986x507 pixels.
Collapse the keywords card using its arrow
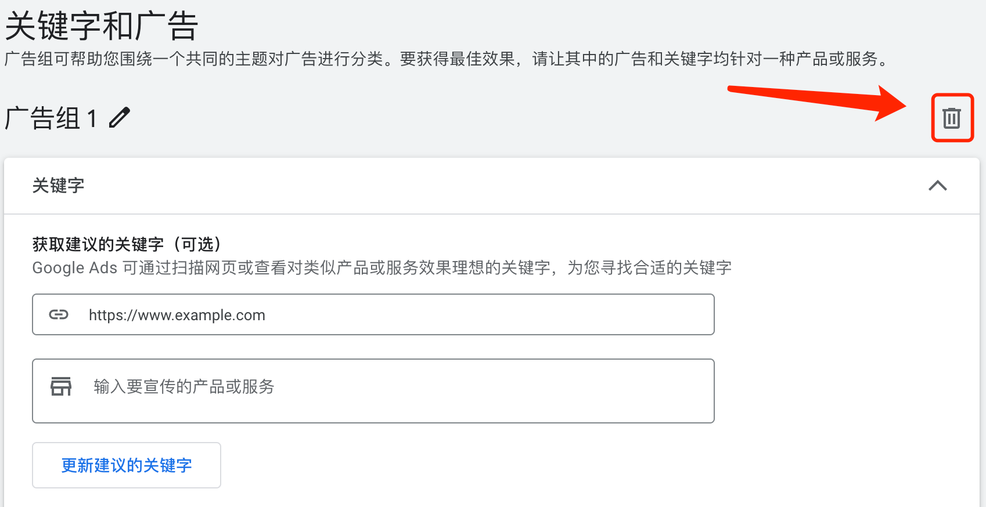(938, 186)
